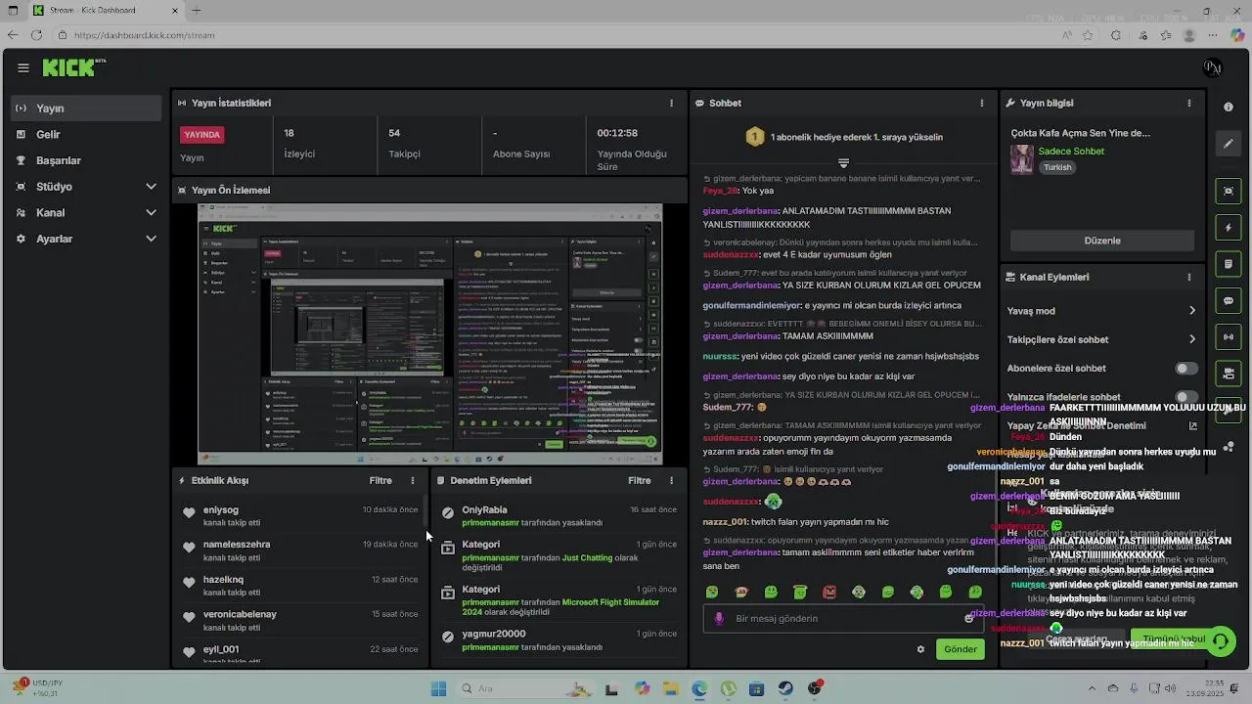Open Filtre in Etkinlik Akışı
This screenshot has width=1252, height=704.
coord(380,480)
